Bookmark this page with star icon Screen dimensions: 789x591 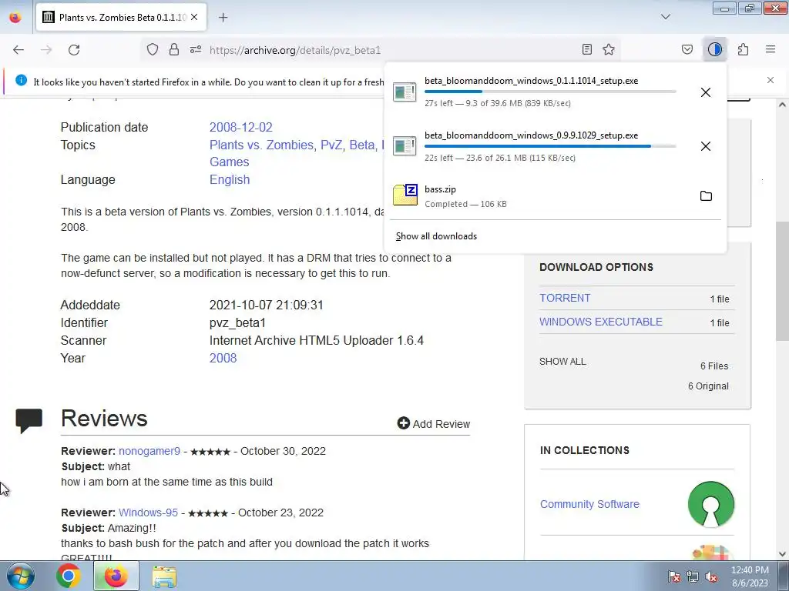pyautogui.click(x=609, y=49)
